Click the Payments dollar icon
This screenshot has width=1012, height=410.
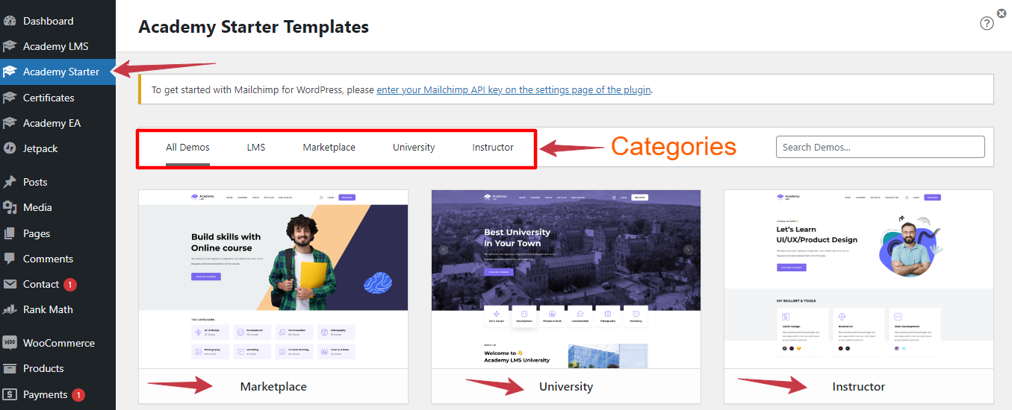pyautogui.click(x=10, y=394)
